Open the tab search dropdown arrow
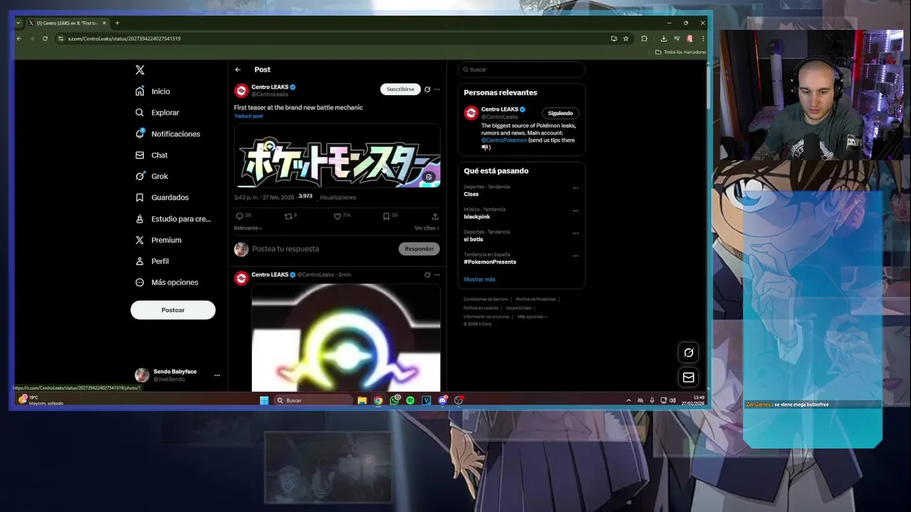Screen dimensions: 911x512 (19, 23)
